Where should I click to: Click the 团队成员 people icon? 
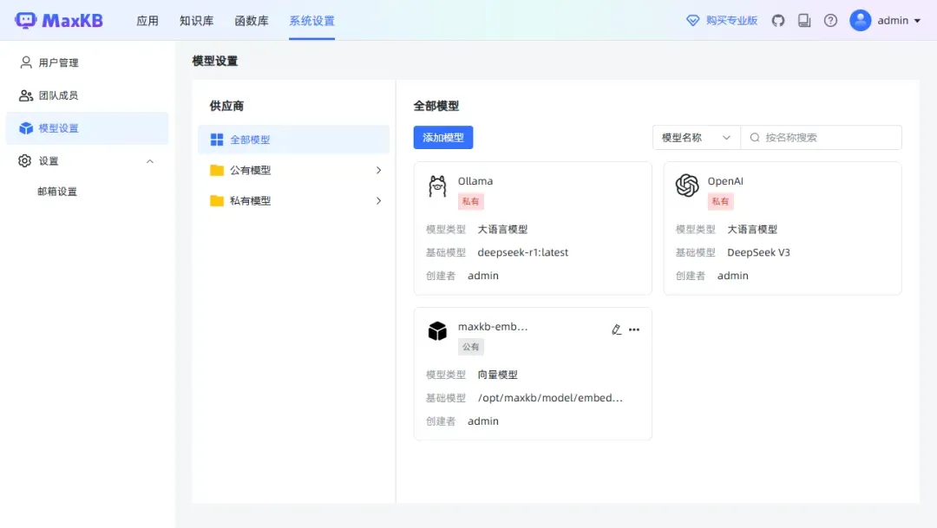pos(26,95)
